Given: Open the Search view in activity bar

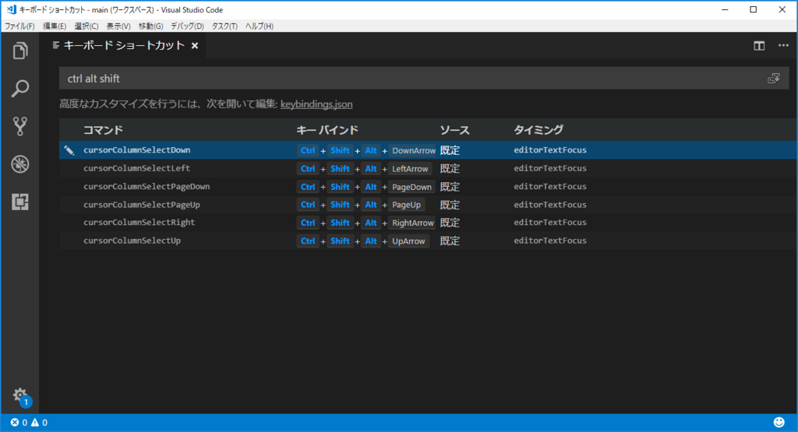Looking at the screenshot, I should pos(19,89).
